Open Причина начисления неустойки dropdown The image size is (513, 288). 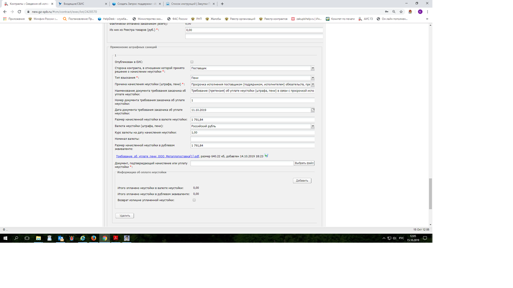point(252,84)
